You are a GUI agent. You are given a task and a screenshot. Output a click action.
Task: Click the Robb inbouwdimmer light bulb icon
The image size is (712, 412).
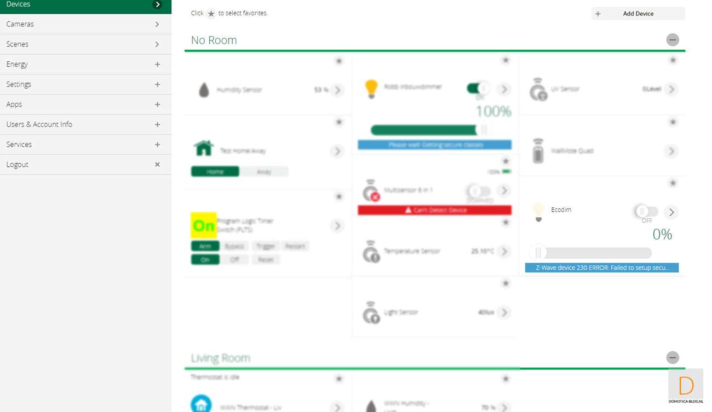(371, 89)
